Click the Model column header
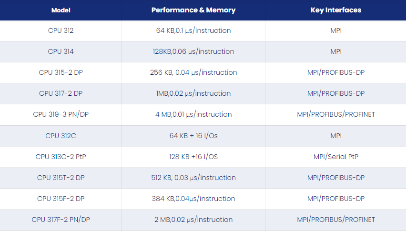The image size is (406, 231). [61, 10]
